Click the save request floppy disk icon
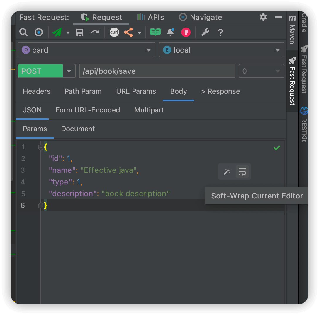Image resolution: width=319 pixels, height=315 pixels. click(x=79, y=32)
